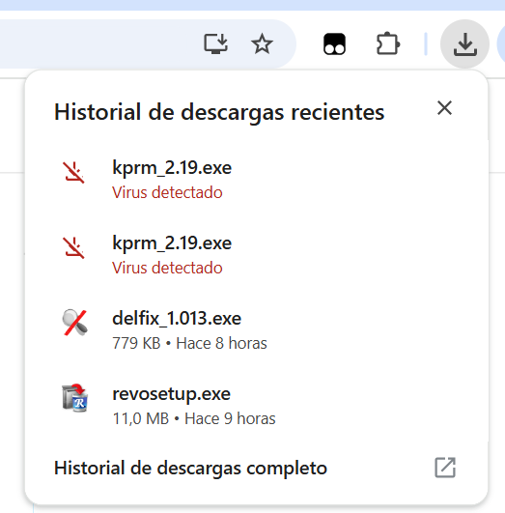Screen dimensions: 505x513
Task: Bookmark this page with the star icon
Action: [x=262, y=43]
